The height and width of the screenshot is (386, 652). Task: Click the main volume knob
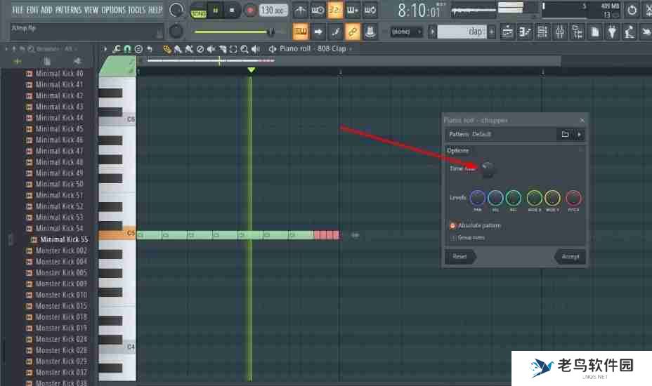tap(176, 10)
